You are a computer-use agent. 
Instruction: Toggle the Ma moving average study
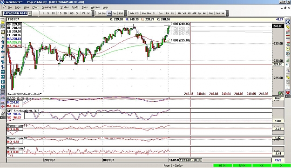click(109, 13)
